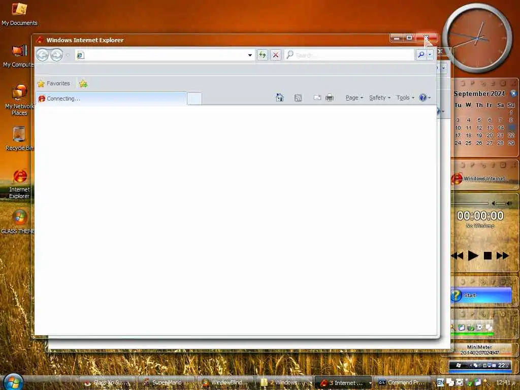Select day 14 in September calendar

[501, 127]
